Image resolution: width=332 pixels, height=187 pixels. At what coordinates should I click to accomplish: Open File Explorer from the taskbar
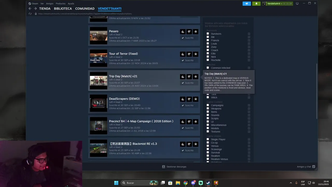pos(178,183)
